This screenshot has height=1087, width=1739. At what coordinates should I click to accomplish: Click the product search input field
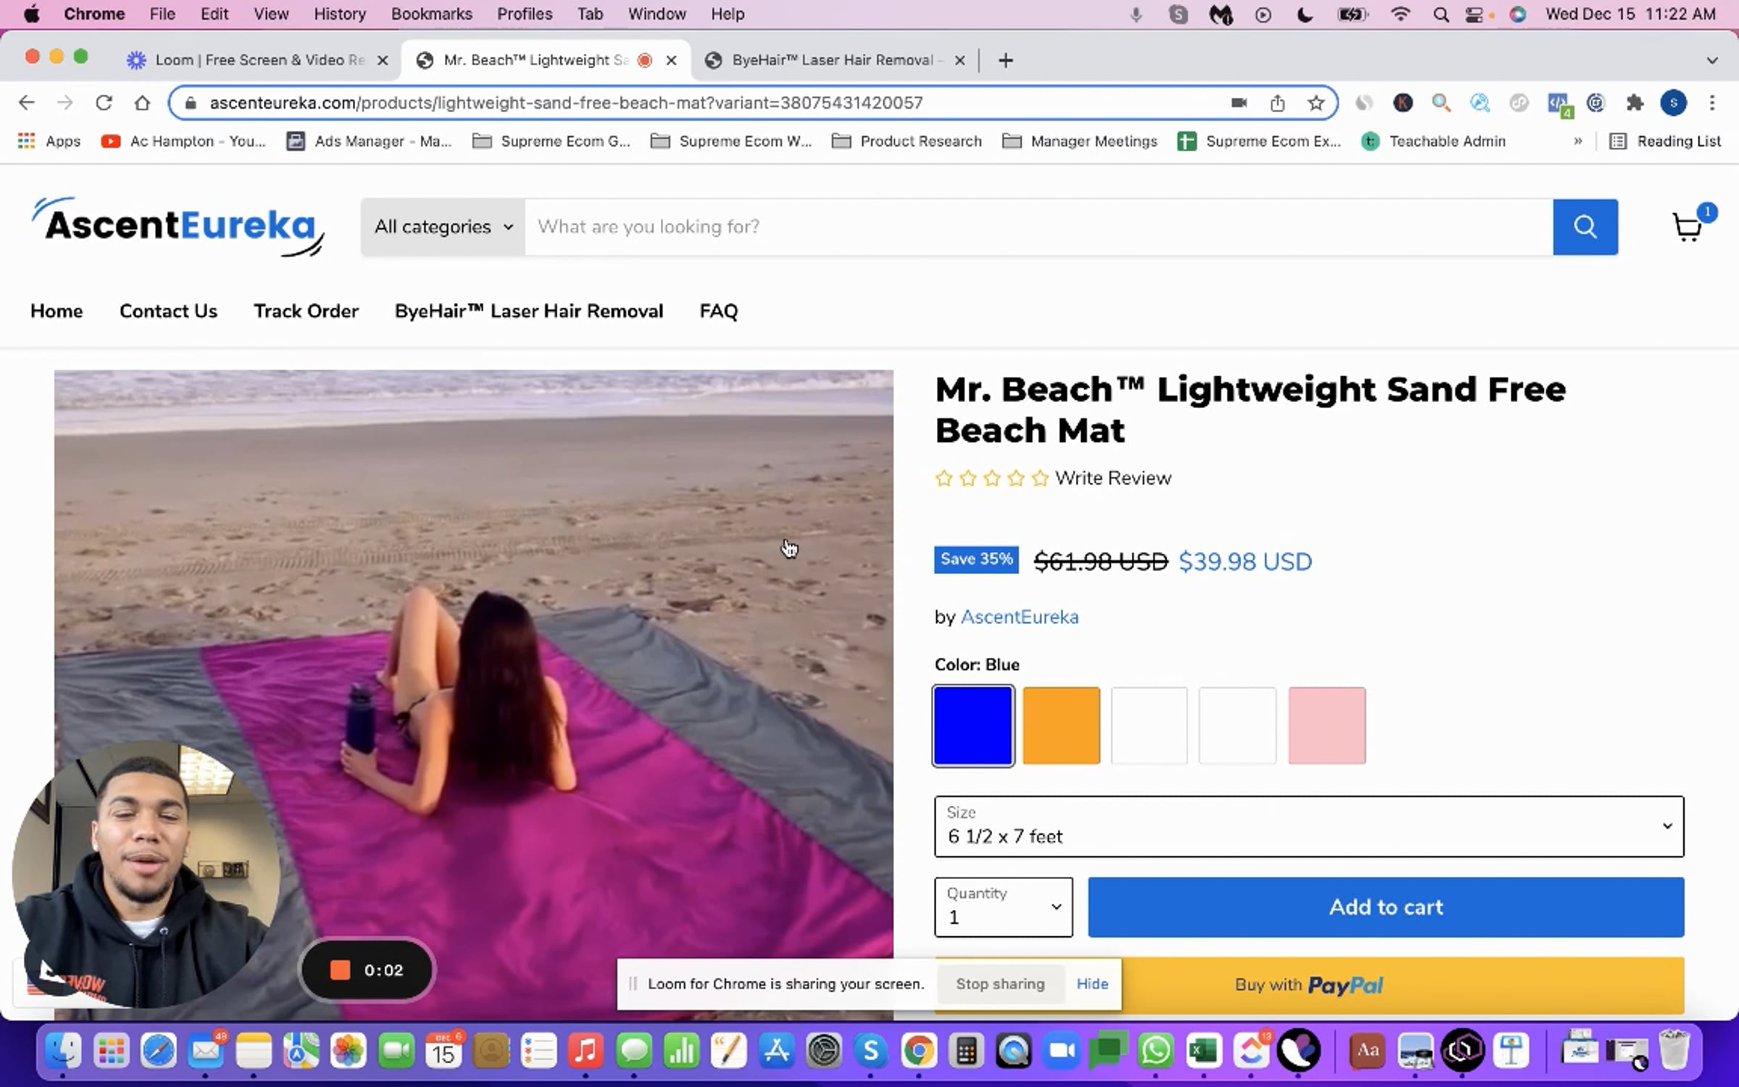click(x=1038, y=227)
